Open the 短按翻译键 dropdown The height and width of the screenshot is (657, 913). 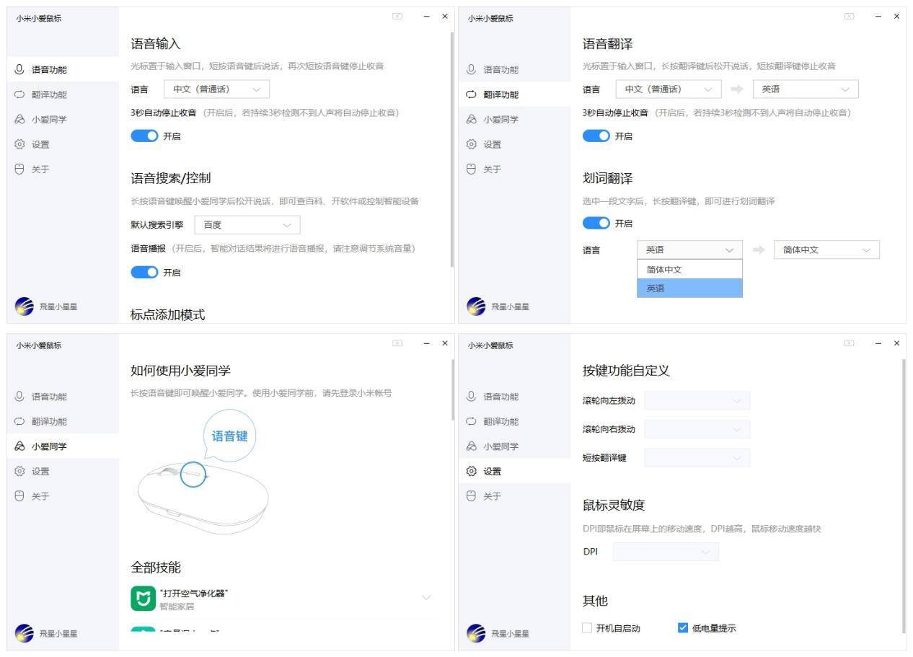[697, 458]
